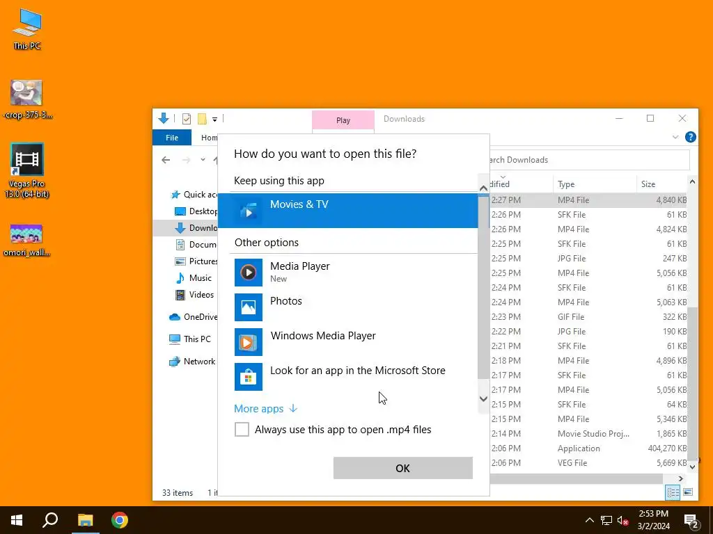Choose Windows Media Player icon
Image resolution: width=713 pixels, height=534 pixels.
coord(249,342)
